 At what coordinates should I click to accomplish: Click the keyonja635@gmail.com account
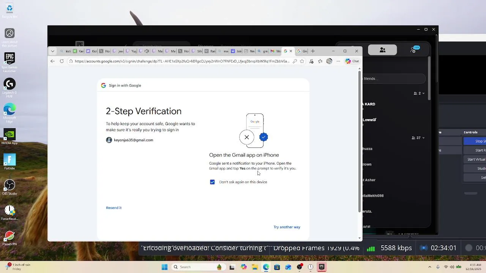click(129, 140)
